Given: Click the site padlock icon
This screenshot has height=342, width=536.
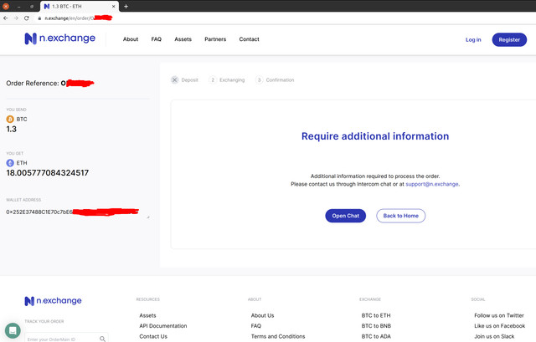Looking at the screenshot, I should 39,18.
